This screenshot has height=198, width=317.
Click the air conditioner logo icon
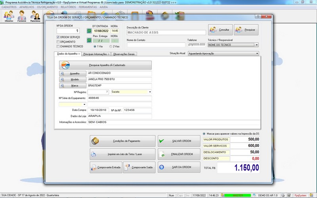(65, 65)
